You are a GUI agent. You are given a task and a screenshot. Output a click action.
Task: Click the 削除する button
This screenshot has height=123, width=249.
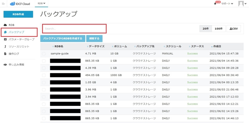(94, 39)
